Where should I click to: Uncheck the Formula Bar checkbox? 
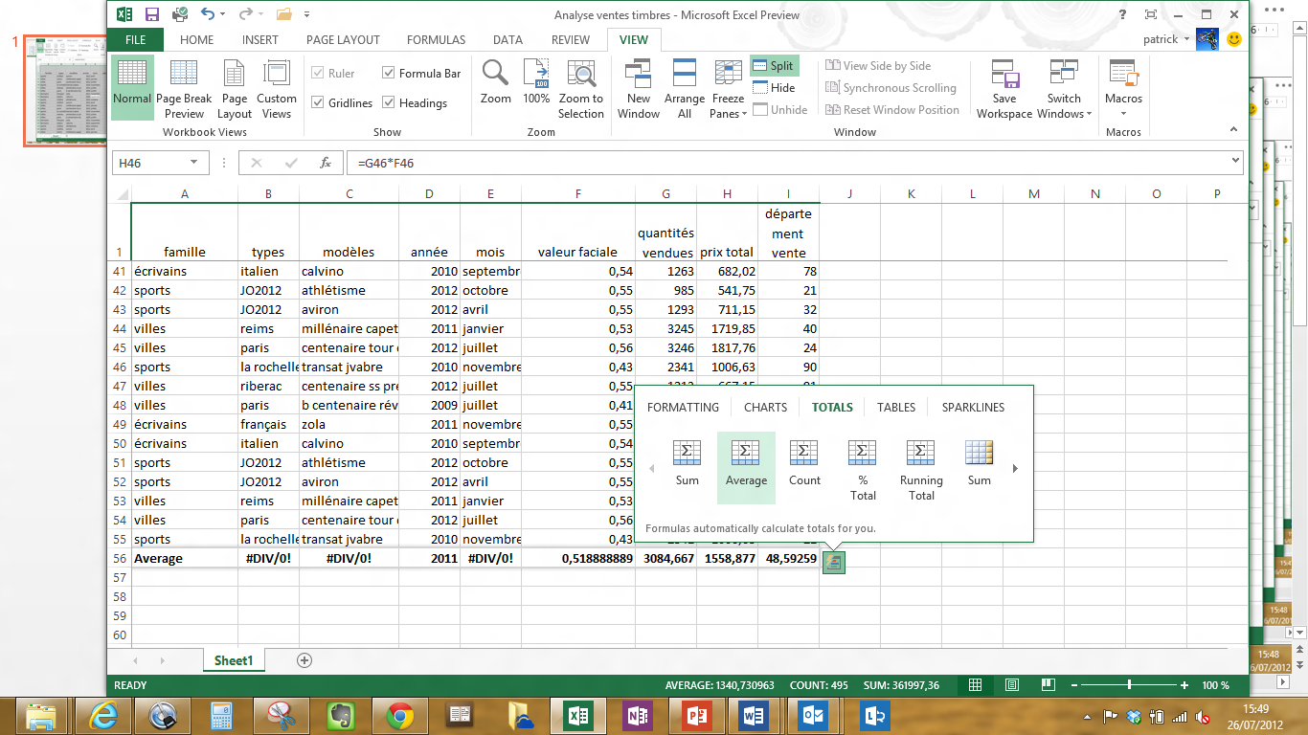[x=389, y=73]
